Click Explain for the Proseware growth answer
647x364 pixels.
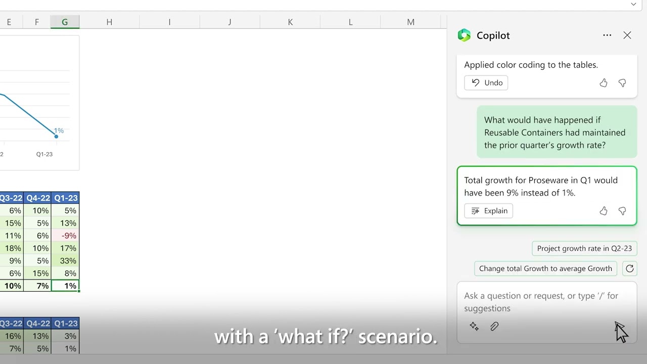pyautogui.click(x=489, y=211)
